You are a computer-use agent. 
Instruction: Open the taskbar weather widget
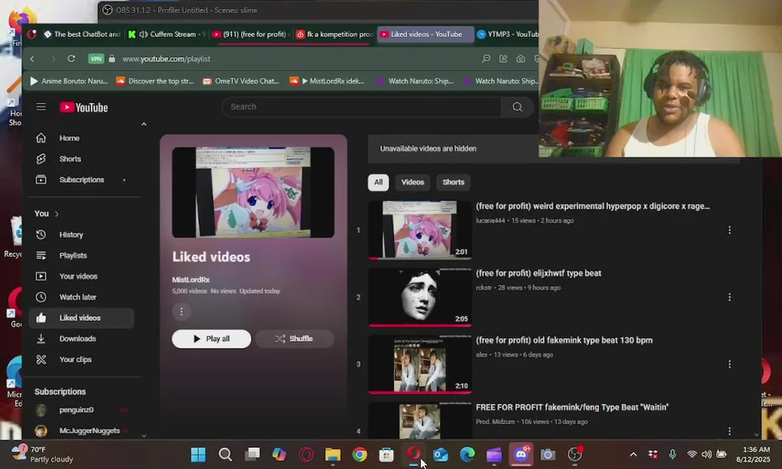(x=43, y=454)
